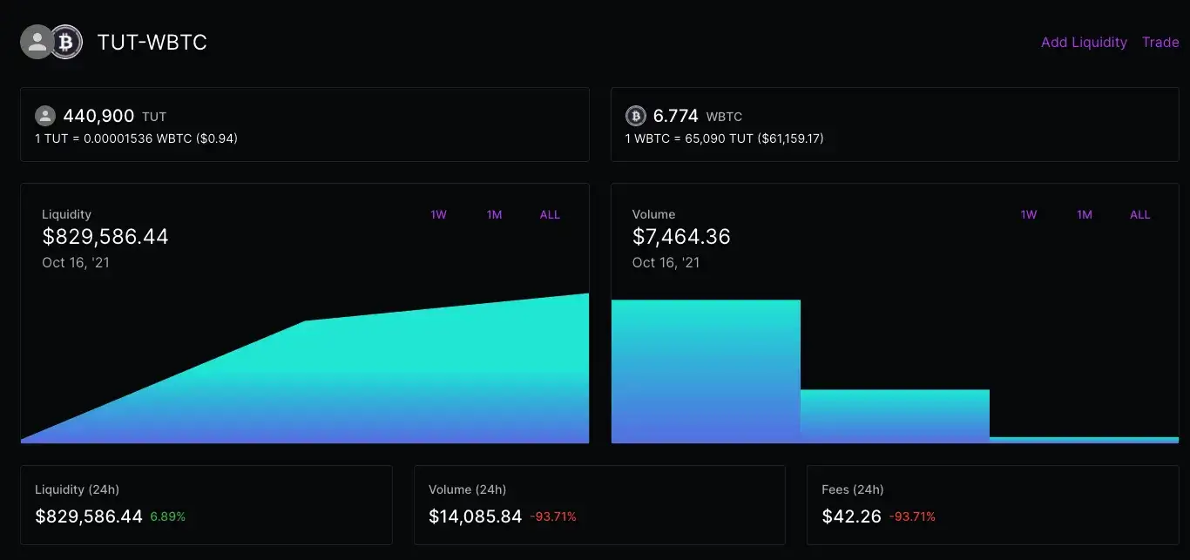Click the WBTC icon beside 6.774

636,116
